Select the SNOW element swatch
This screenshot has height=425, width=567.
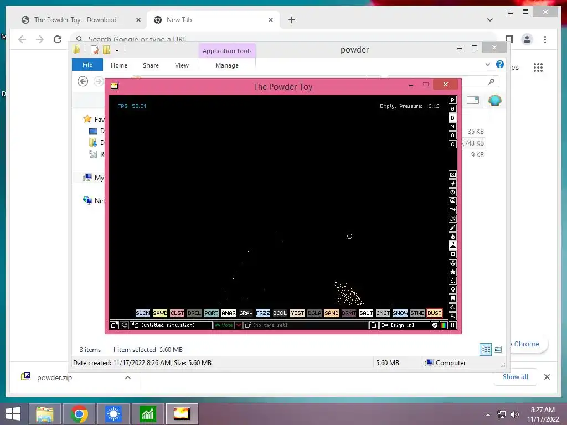tap(400, 313)
